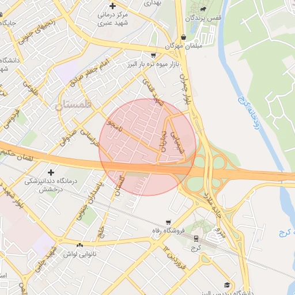295x295 pixels.
Task: Click the نانوایی لواش place label
Action: click(x=80, y=254)
